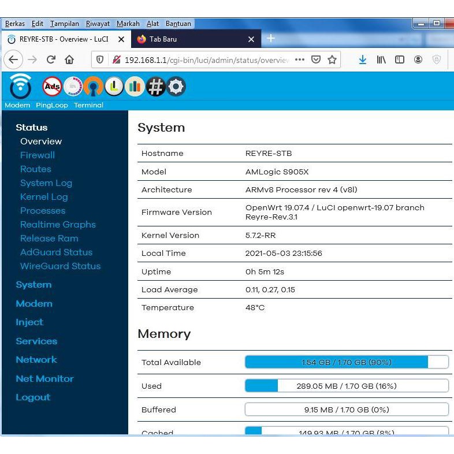The height and width of the screenshot is (454, 454).
Task: Click the bar chart statistics icon
Action: coord(135,87)
